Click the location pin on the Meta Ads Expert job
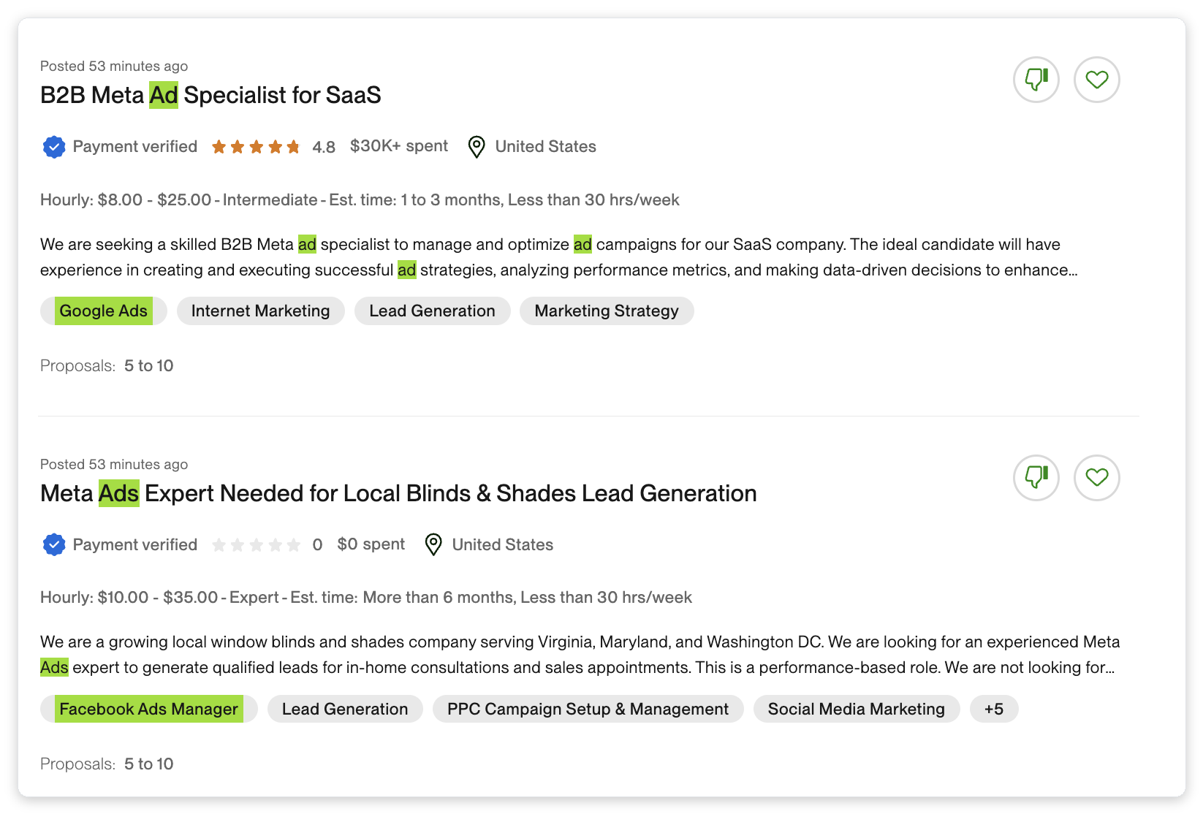1203x814 pixels. [x=433, y=545]
